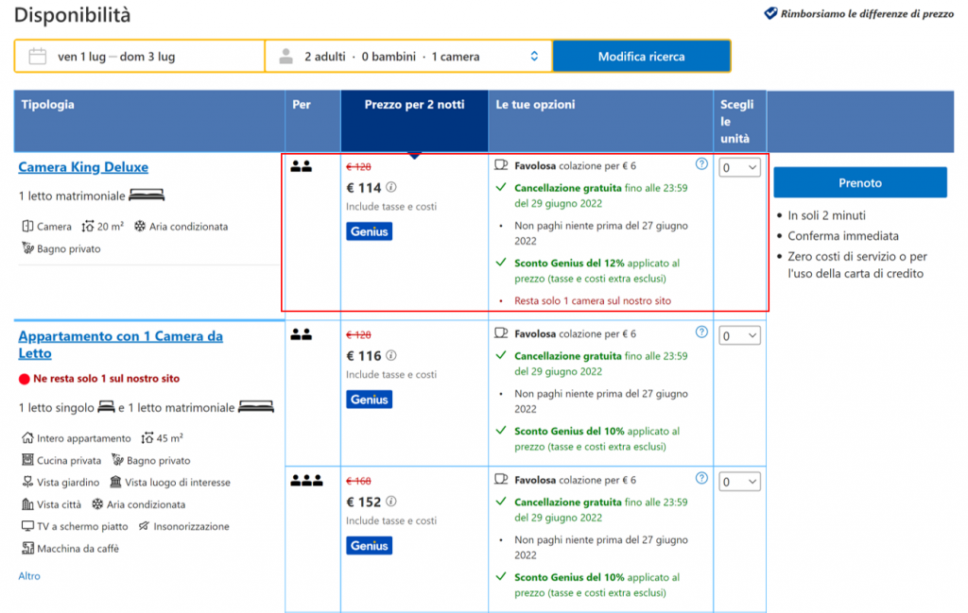
Task: Open quantity dropdown for Camera King Deluxe
Action: [x=739, y=167]
